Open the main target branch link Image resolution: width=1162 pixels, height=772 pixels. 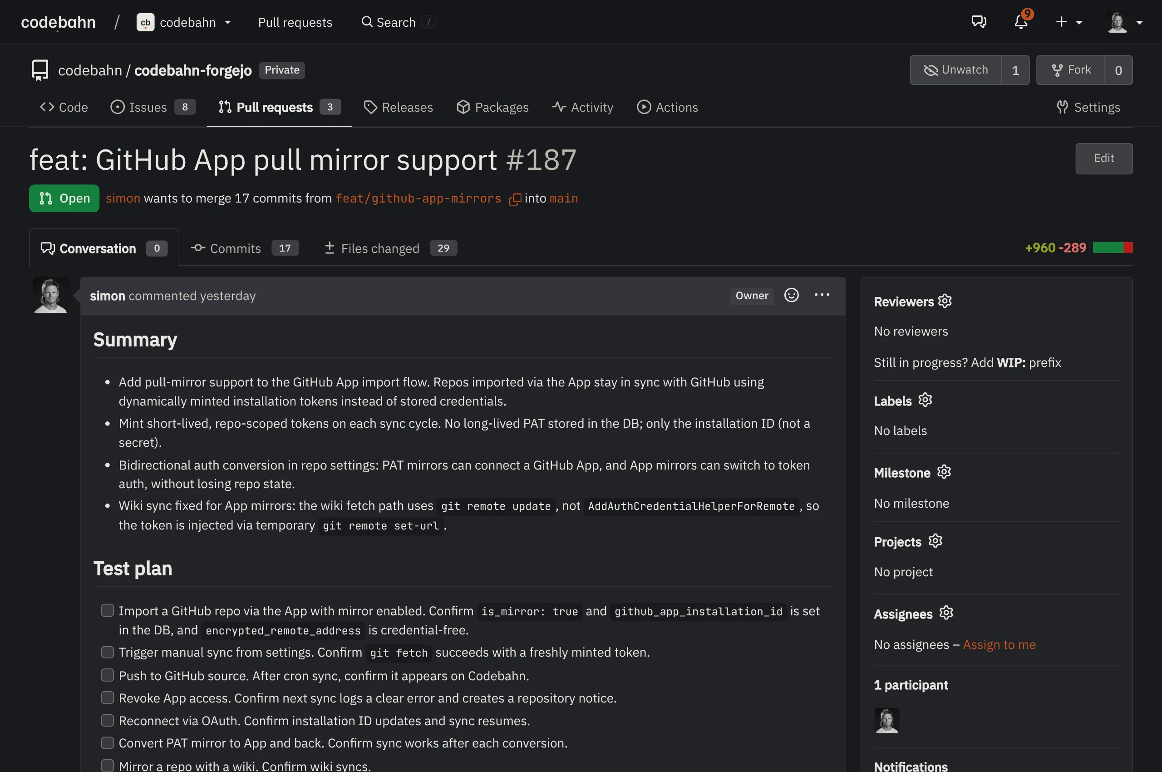tap(564, 198)
